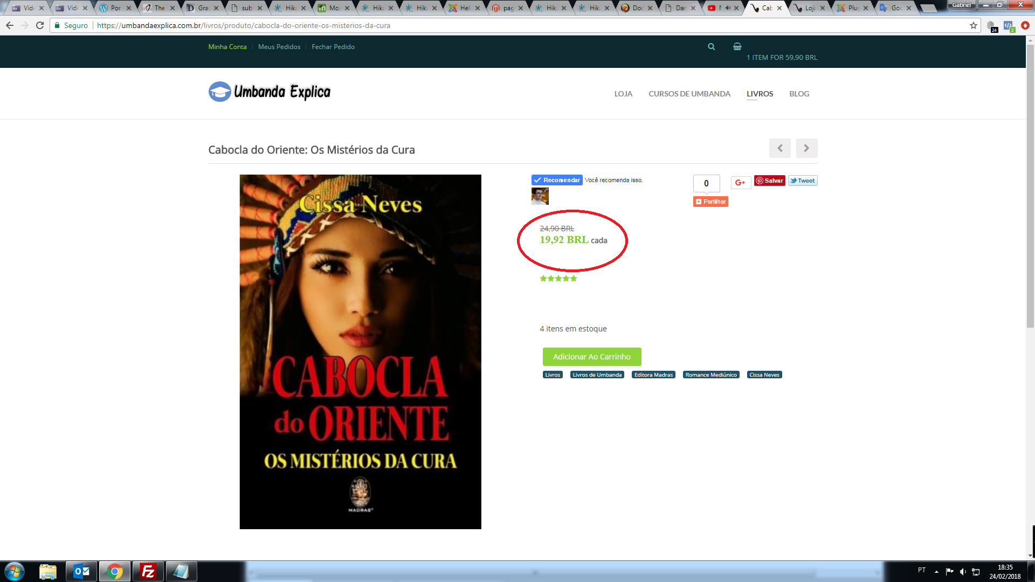Go to the next product with the right chevron
The image size is (1035, 582).
[x=806, y=148]
